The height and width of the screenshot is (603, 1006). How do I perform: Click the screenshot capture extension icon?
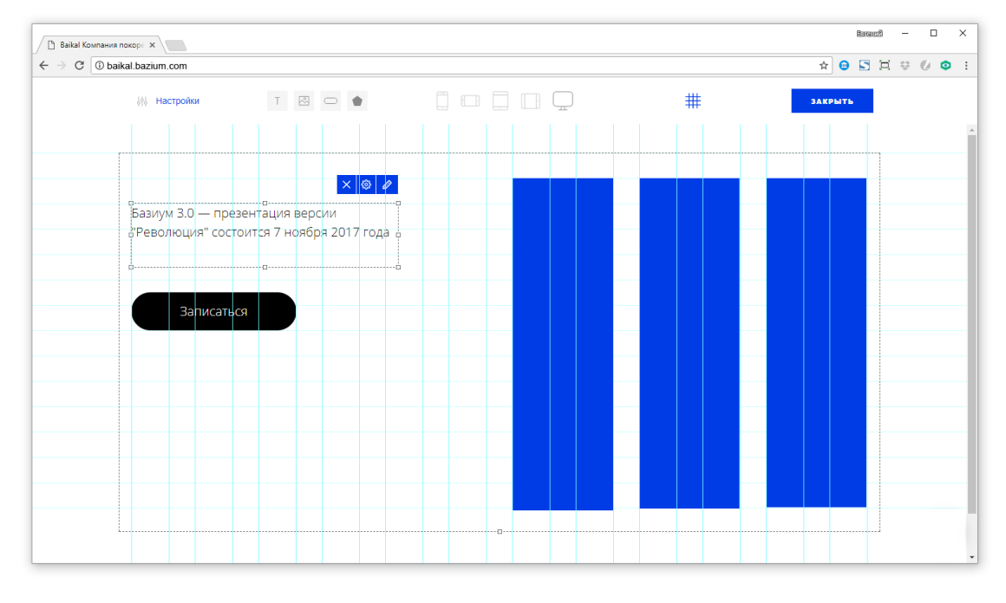885,65
